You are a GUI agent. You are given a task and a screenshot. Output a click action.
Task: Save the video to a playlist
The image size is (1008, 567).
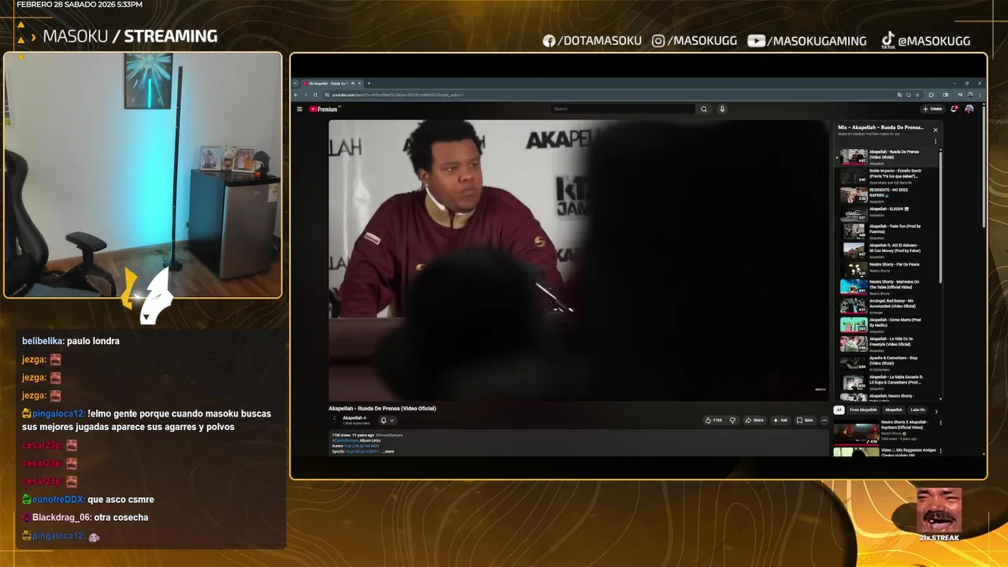[x=805, y=421]
